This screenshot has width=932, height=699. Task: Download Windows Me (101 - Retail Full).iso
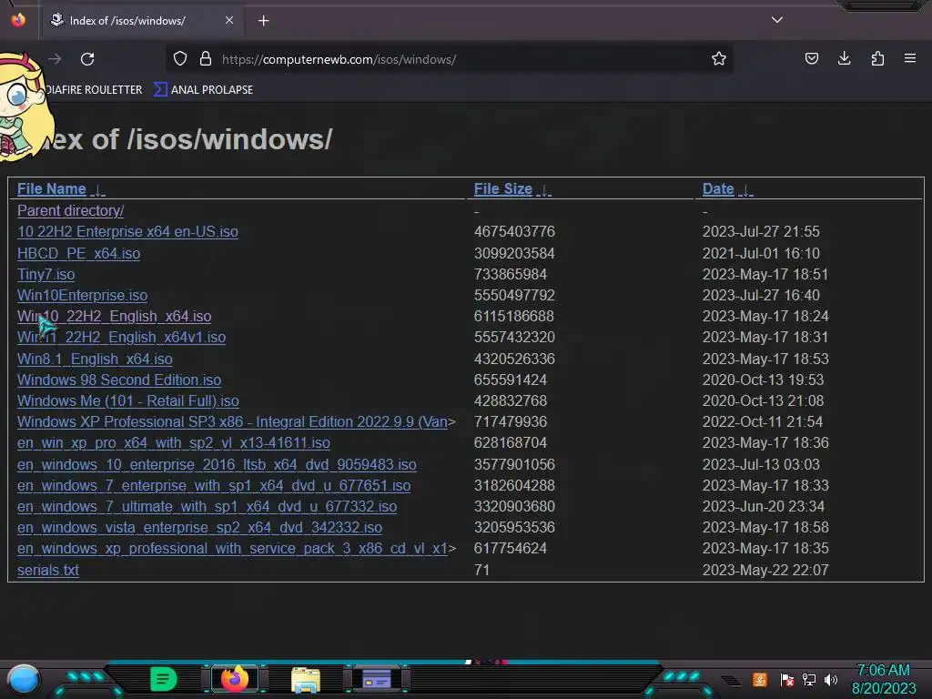(127, 400)
